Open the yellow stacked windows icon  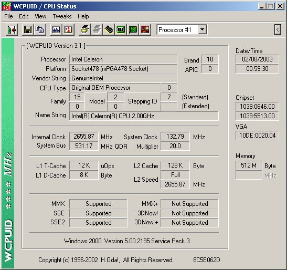84,29
